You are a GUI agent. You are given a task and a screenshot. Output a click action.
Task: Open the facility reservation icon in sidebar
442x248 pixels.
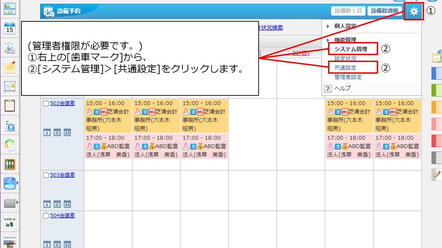[10, 48]
